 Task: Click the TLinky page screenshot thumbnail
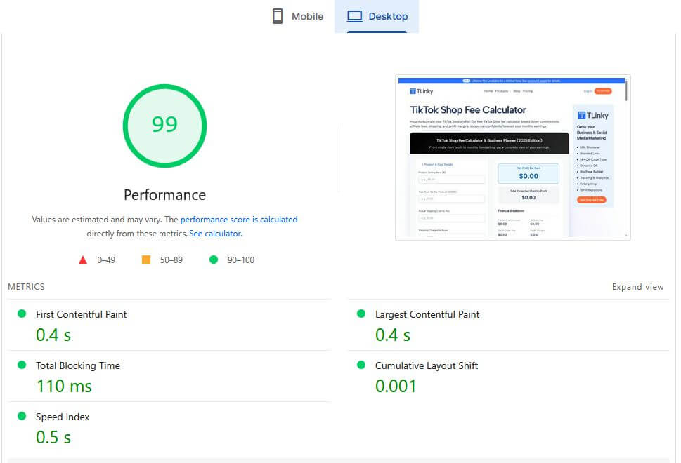pyautogui.click(x=512, y=156)
